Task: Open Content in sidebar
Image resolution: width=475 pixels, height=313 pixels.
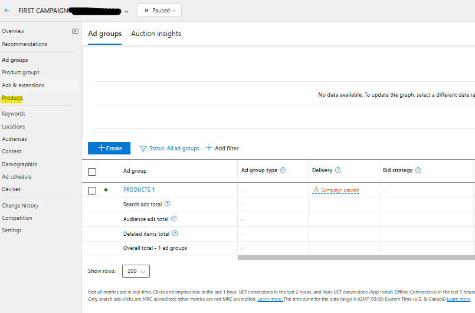Action: click(12, 151)
